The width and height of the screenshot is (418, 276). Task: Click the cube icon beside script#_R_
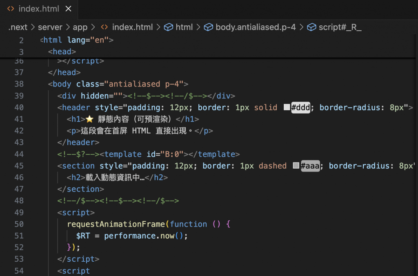click(311, 27)
